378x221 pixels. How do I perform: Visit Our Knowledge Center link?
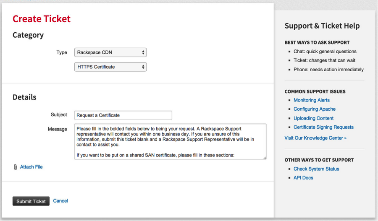[x=315, y=138]
